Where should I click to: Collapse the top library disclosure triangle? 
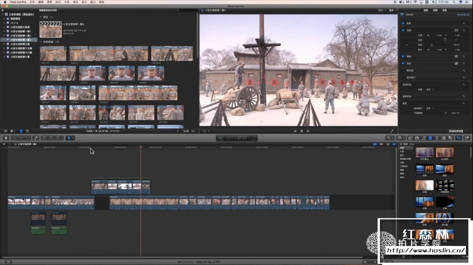(3, 14)
